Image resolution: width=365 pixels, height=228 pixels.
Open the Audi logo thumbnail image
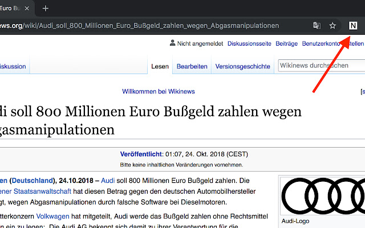click(x=323, y=196)
